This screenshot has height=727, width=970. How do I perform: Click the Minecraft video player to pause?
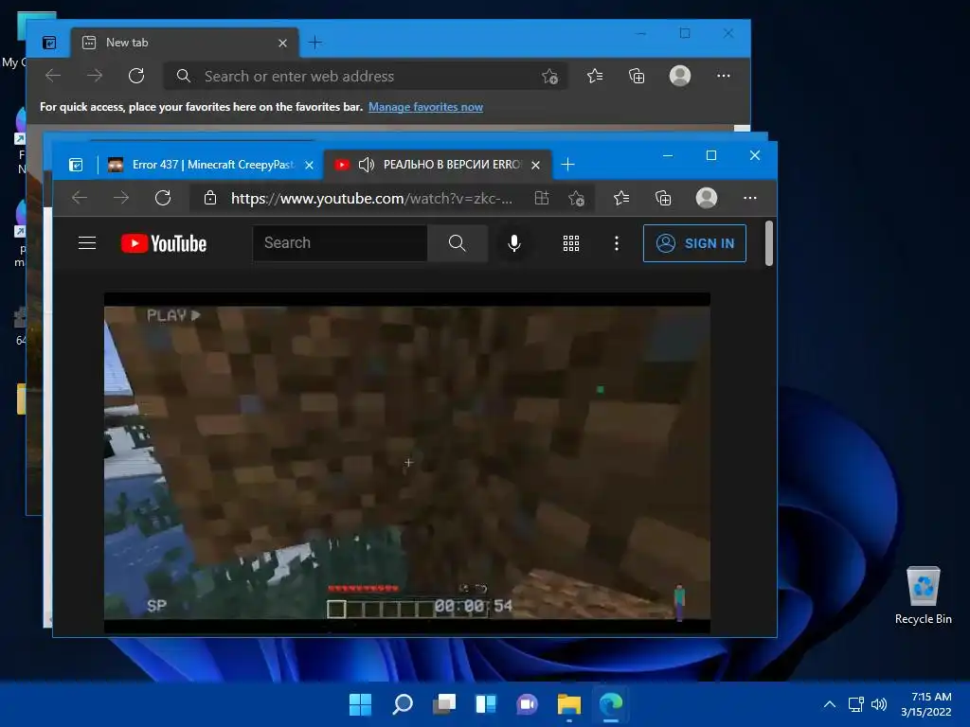click(x=407, y=462)
